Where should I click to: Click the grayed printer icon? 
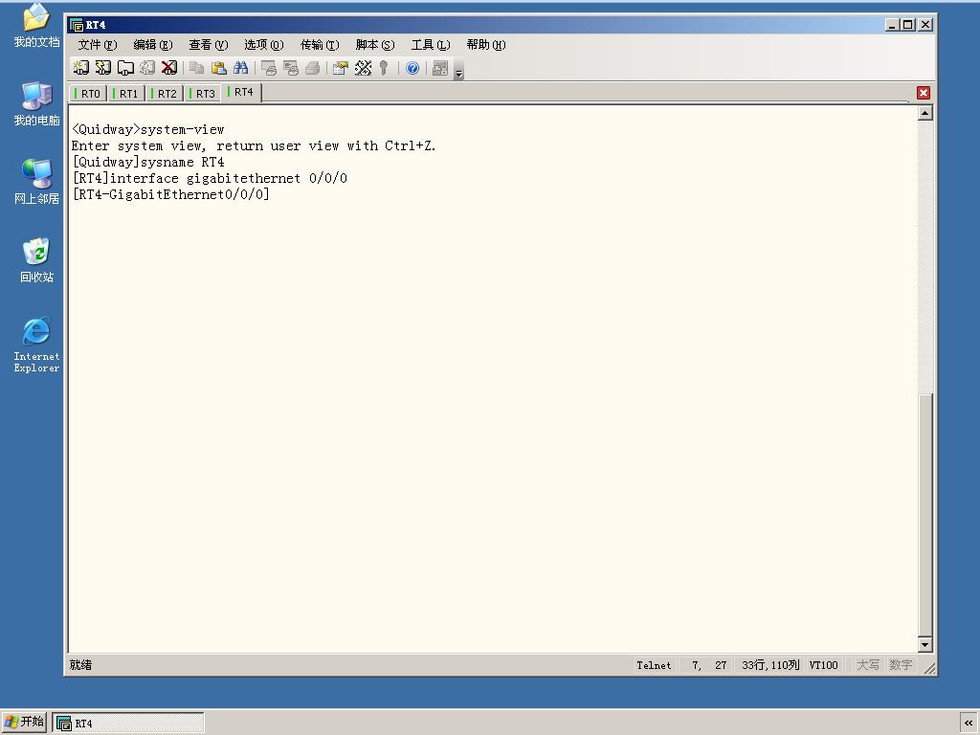(313, 68)
